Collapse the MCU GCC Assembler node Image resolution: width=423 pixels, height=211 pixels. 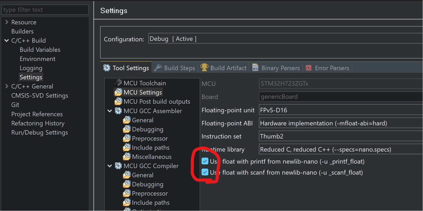110,111
